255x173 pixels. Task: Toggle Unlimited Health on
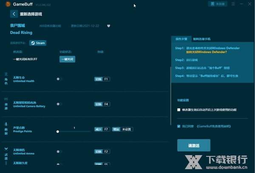click(x=59, y=79)
